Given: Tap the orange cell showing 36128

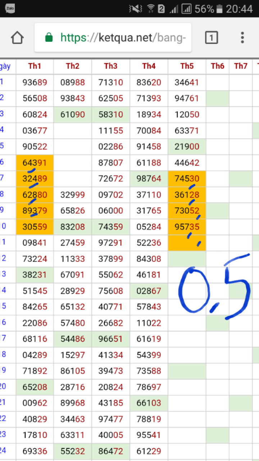Looking at the screenshot, I should click(187, 195).
